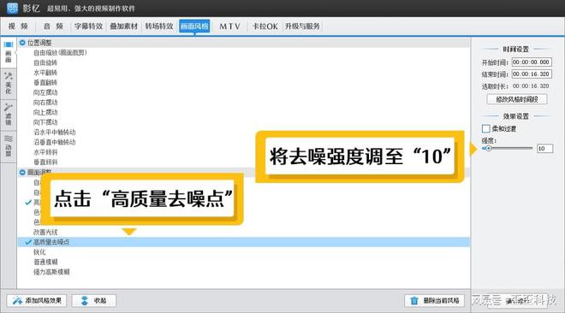565x313 pixels.
Task: Switch to the 视频 tab
Action: click(18, 27)
